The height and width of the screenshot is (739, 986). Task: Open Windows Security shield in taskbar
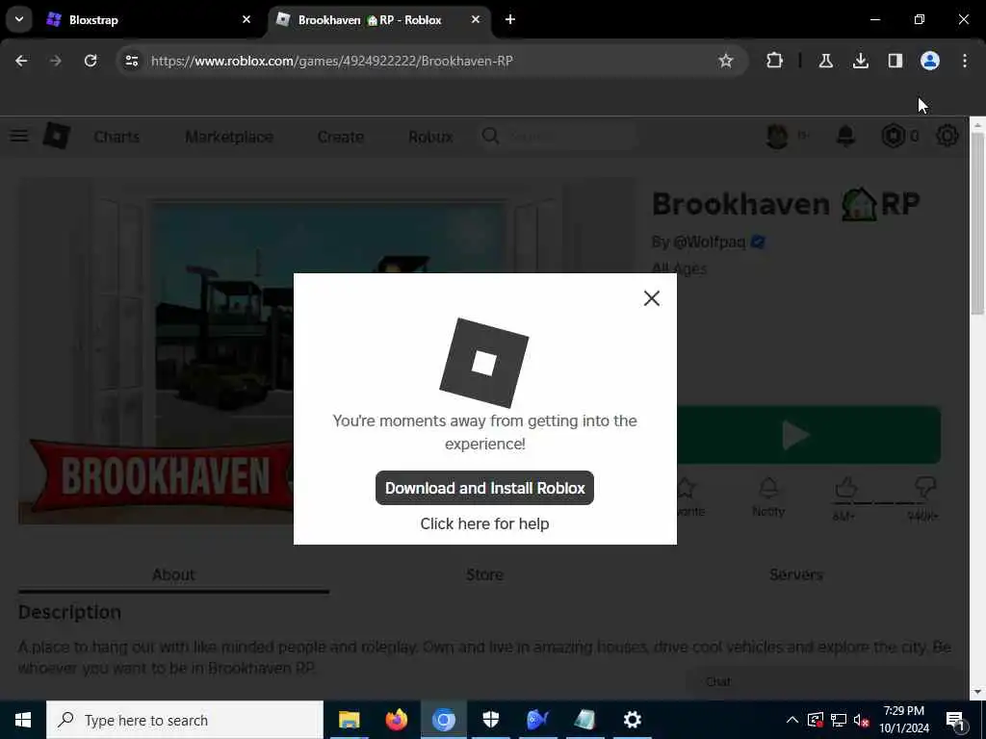tap(490, 720)
